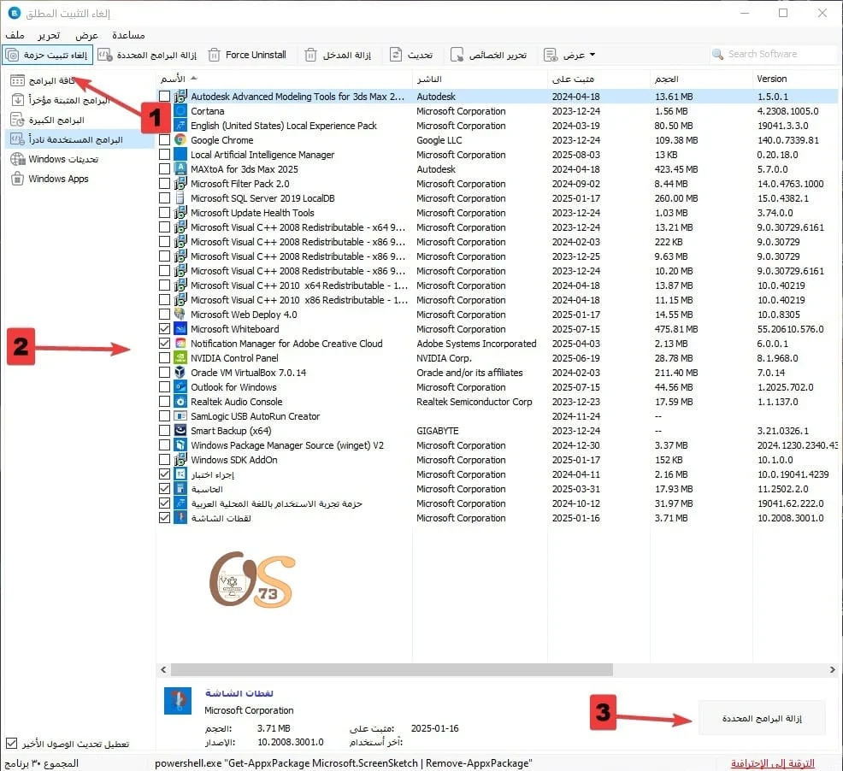Open the عرض menu in menu bar
This screenshot has height=771, width=843.
click(x=86, y=35)
